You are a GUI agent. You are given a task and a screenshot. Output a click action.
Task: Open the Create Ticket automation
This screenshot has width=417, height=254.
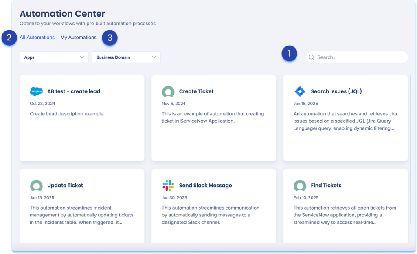[214, 118]
